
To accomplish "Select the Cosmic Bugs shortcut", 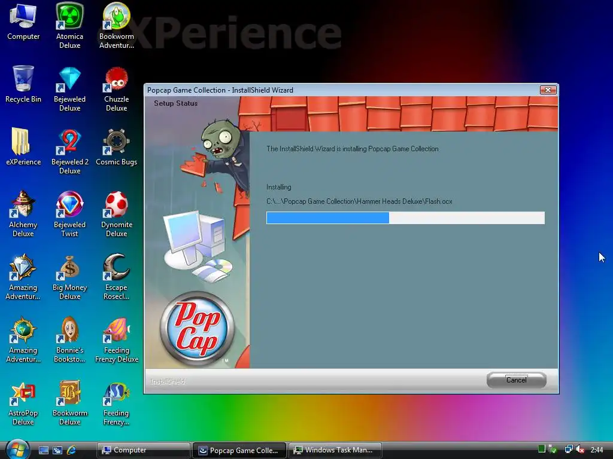I will click(116, 147).
